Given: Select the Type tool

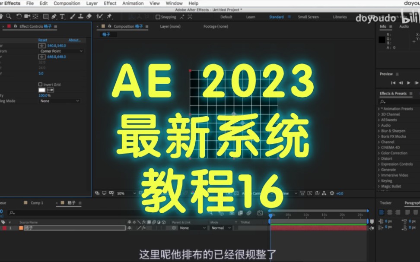Looking at the screenshot, I should point(63,16).
